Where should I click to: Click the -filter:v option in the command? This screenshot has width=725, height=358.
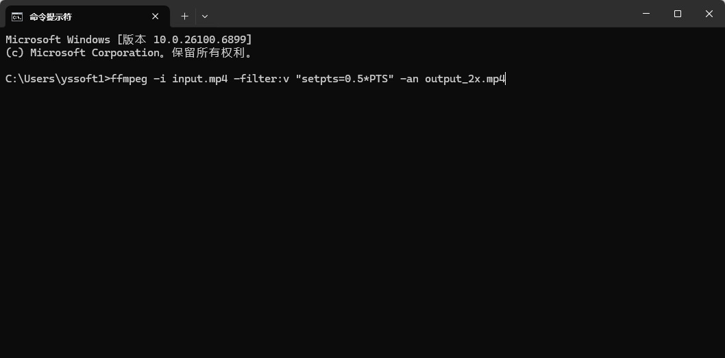[261, 79]
